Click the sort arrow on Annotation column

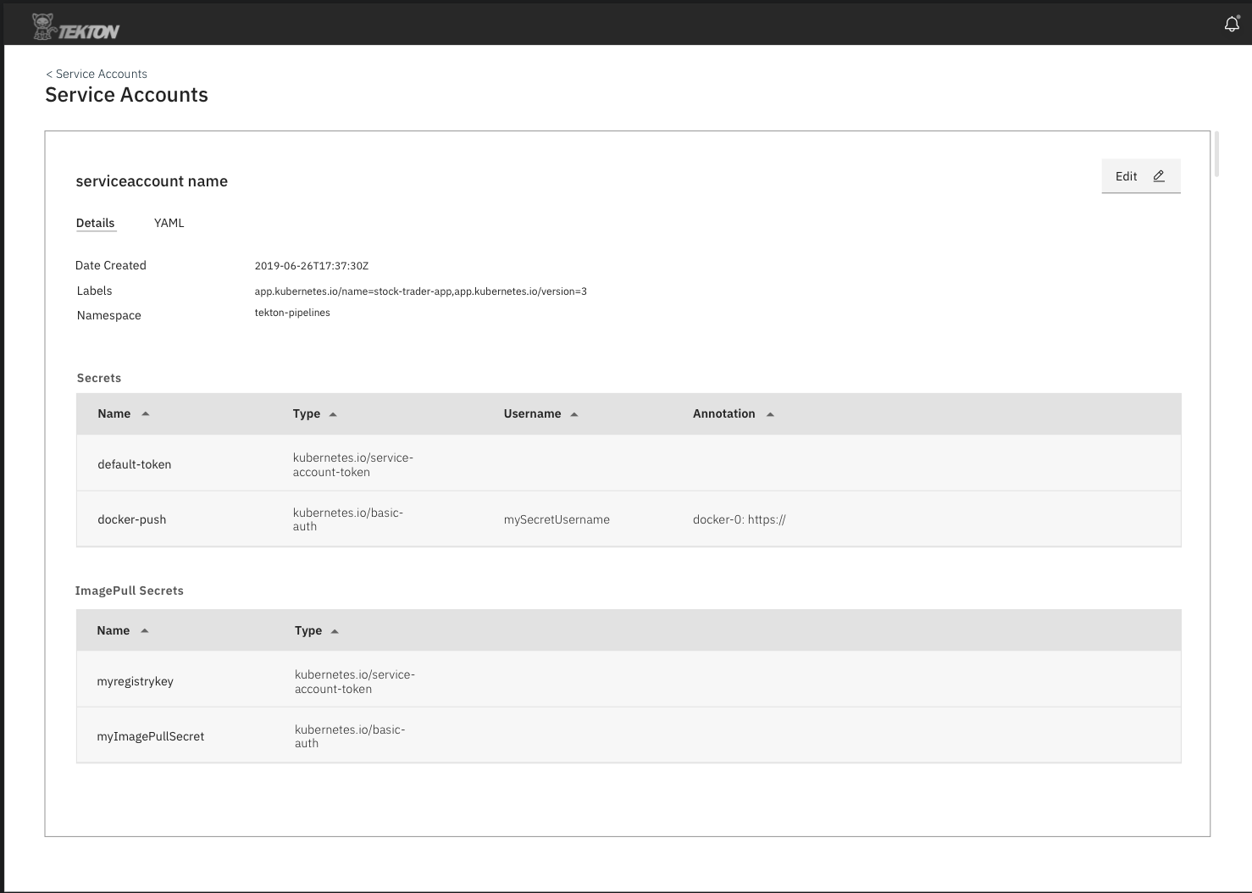[x=770, y=413]
